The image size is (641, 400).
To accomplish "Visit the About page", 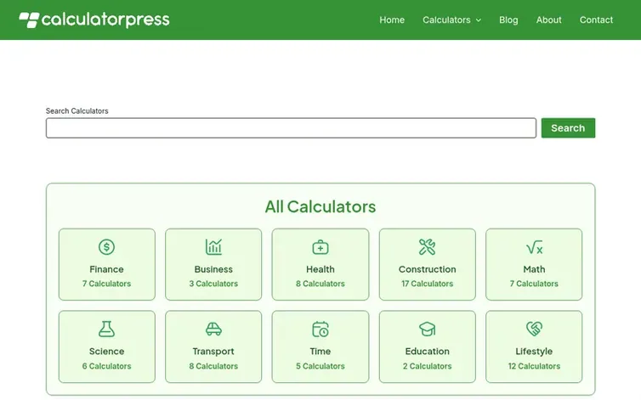I will click(548, 20).
